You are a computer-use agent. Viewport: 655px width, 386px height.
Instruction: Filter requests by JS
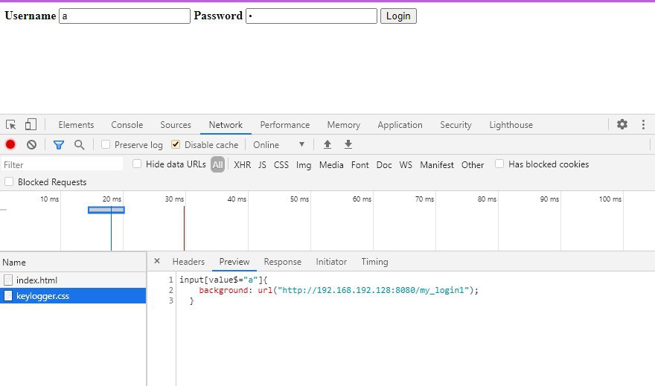pyautogui.click(x=262, y=165)
